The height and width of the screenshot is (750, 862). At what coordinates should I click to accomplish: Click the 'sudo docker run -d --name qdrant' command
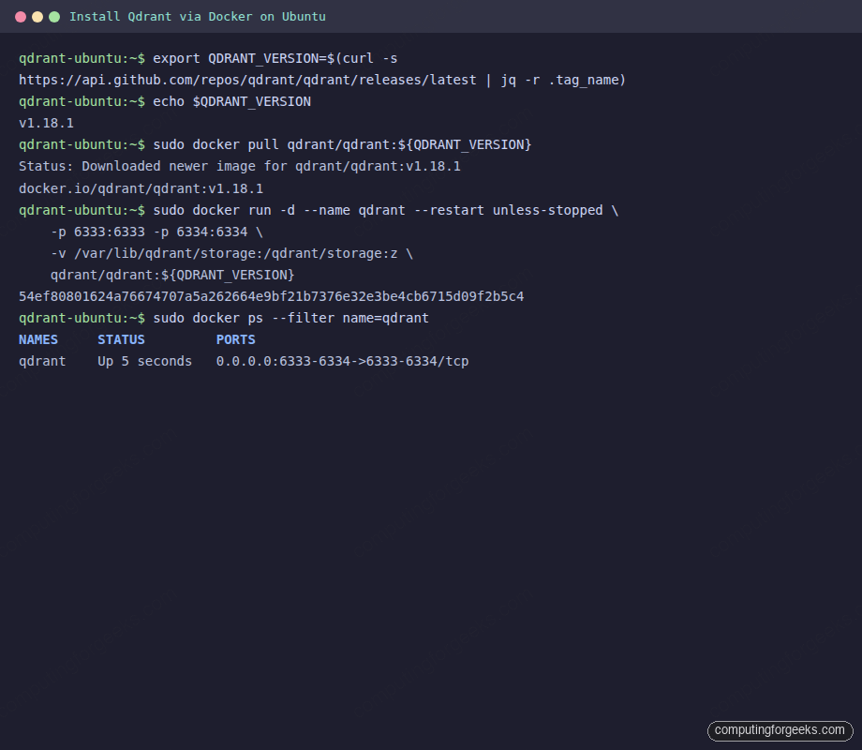385,210
